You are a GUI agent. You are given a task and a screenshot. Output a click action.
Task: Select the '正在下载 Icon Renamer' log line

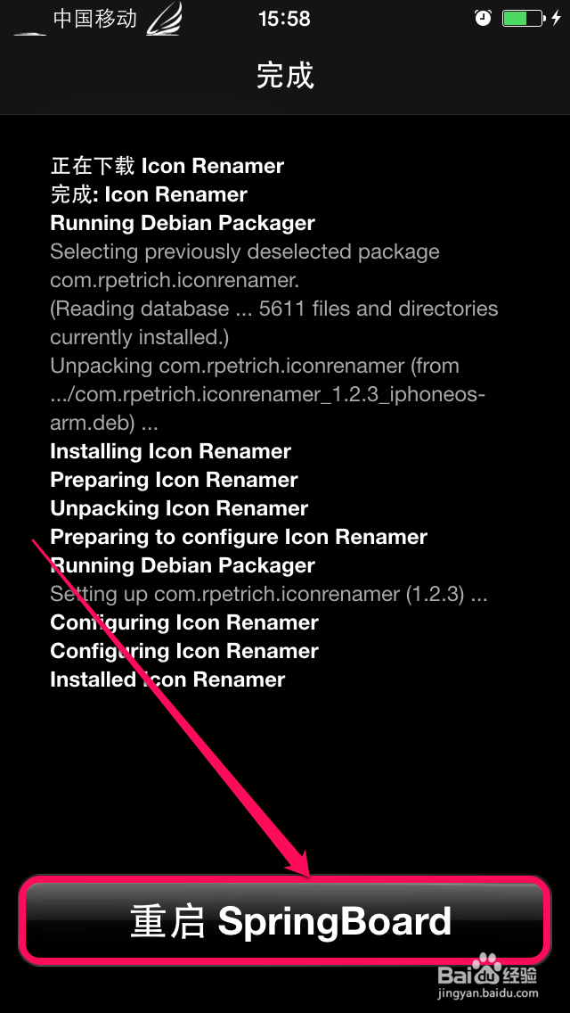pos(167,166)
